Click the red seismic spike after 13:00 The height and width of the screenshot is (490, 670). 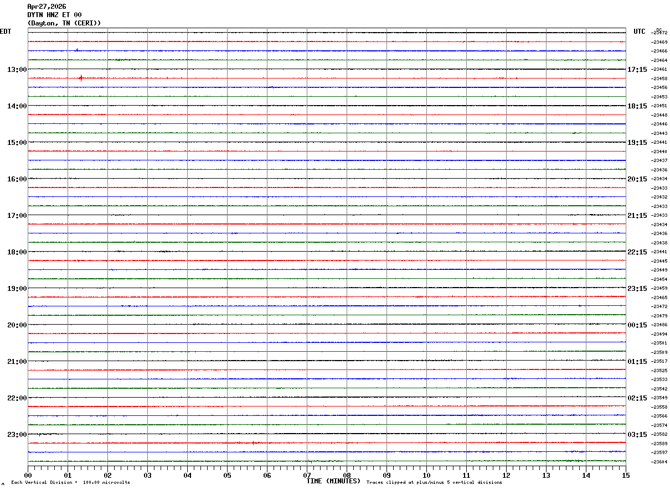point(81,78)
